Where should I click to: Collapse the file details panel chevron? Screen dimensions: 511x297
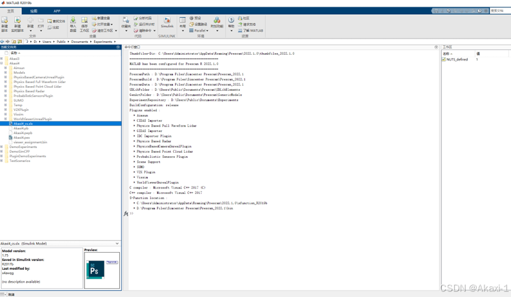117,243
